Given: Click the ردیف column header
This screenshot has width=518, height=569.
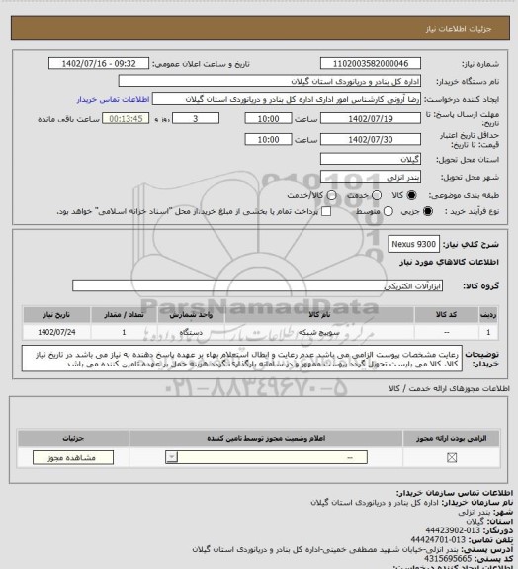Looking at the screenshot, I should point(488,314).
